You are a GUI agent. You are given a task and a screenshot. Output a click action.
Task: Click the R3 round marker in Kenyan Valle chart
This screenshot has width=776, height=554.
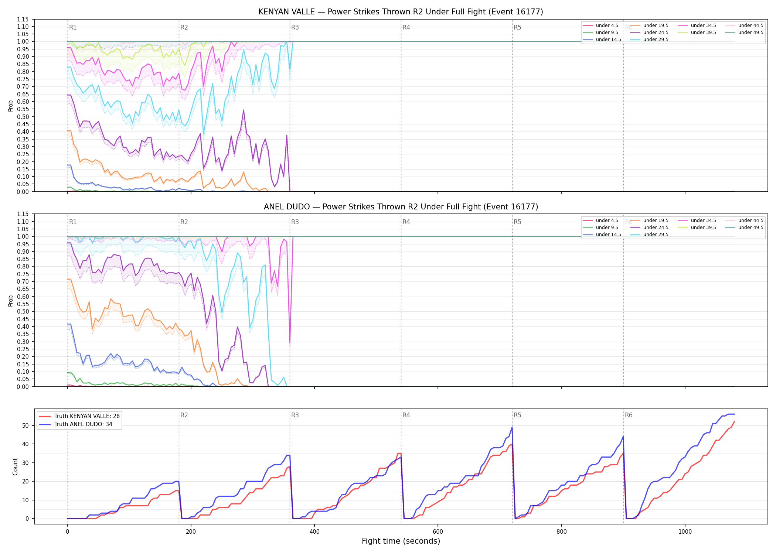pos(295,27)
